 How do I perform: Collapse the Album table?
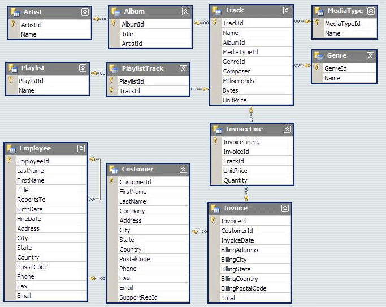coord(185,11)
